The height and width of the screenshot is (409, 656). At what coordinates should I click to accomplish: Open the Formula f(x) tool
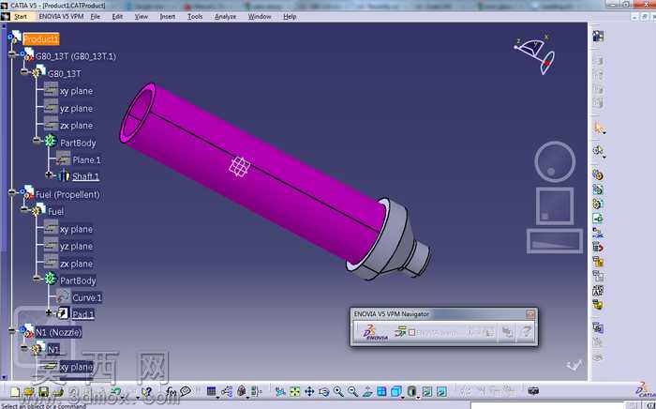(171, 392)
